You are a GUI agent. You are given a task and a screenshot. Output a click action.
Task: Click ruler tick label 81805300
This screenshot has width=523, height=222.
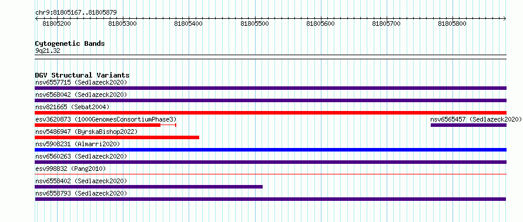(x=123, y=23)
